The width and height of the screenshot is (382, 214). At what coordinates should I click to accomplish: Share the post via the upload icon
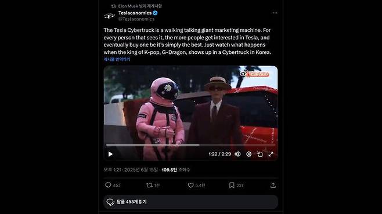(273, 185)
